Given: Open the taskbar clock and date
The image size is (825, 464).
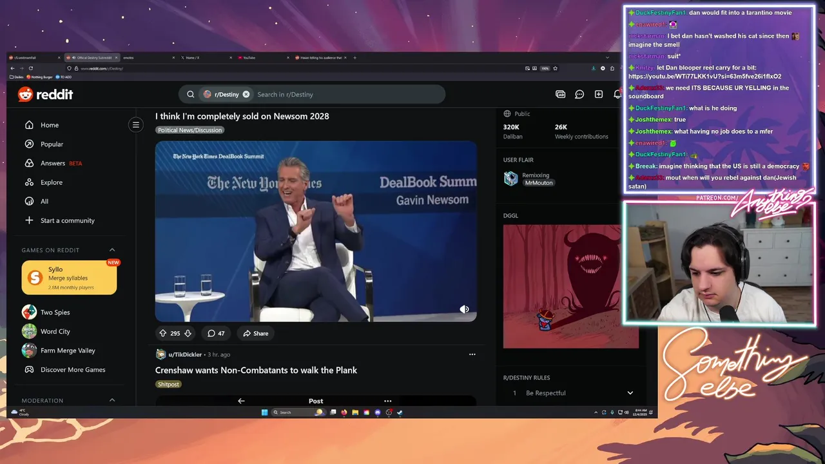Looking at the screenshot, I should click(x=639, y=412).
